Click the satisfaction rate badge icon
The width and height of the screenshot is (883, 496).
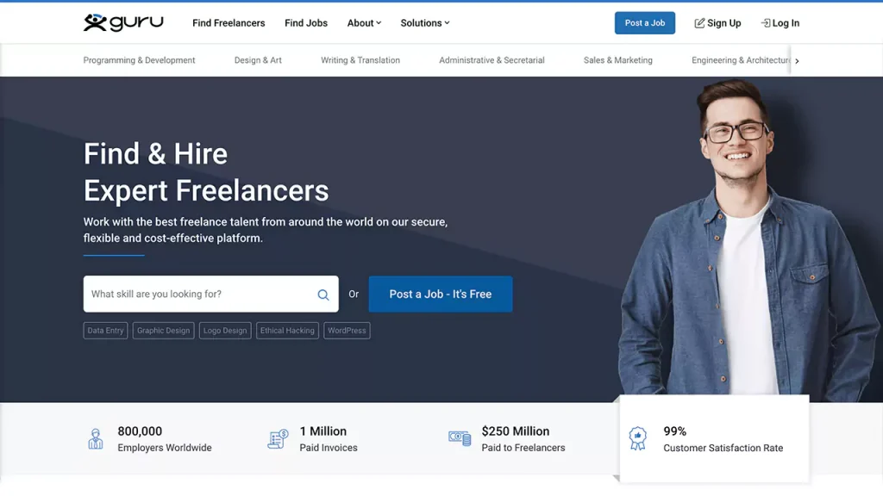pos(637,438)
